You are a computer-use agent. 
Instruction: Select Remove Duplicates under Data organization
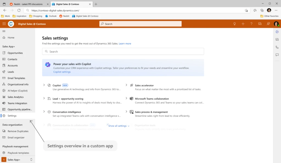(x=18, y=131)
